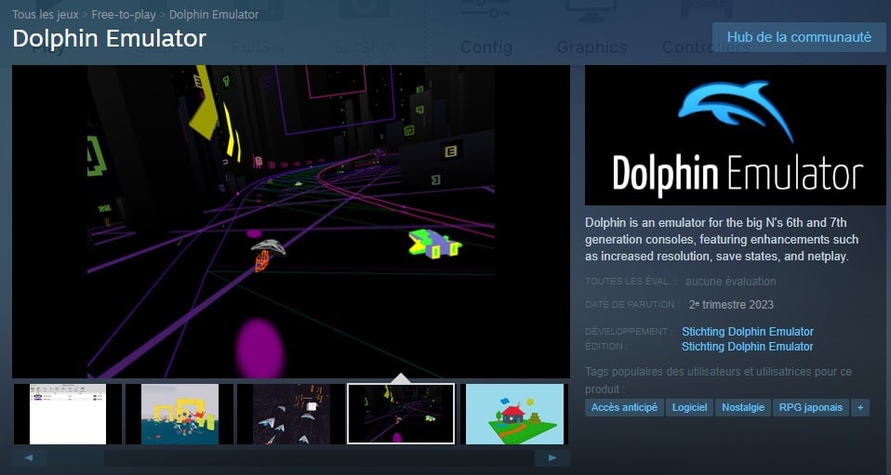
Task: Open the Hub de la communauté button
Action: (x=799, y=37)
